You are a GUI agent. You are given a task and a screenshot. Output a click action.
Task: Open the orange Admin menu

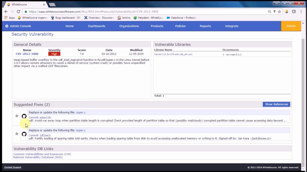click(x=291, y=26)
